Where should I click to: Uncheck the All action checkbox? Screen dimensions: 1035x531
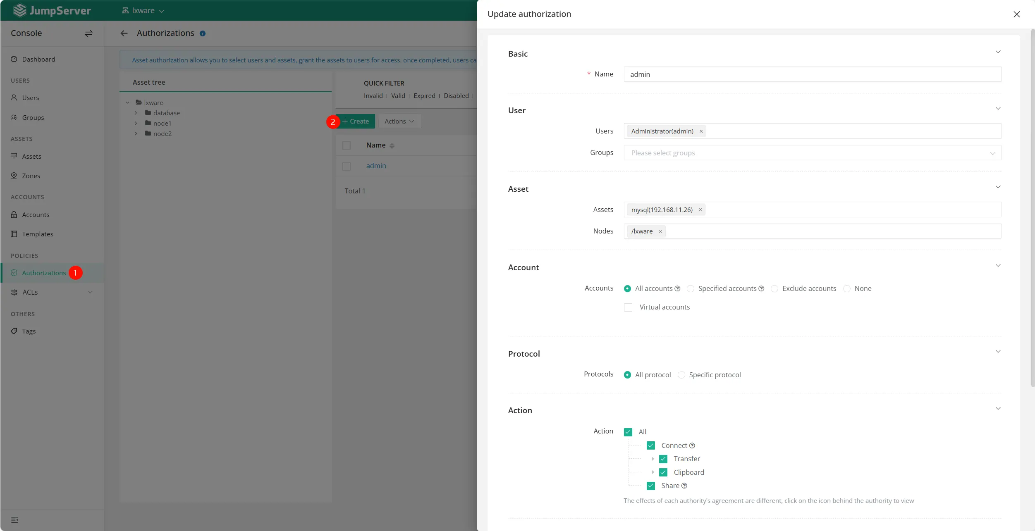coord(628,432)
